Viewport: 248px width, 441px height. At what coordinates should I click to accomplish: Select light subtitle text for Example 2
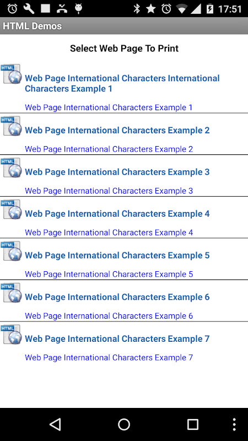[x=109, y=149]
